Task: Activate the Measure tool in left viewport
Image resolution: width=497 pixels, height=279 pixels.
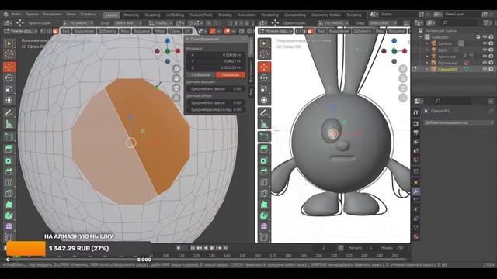Action: (x=9, y=124)
